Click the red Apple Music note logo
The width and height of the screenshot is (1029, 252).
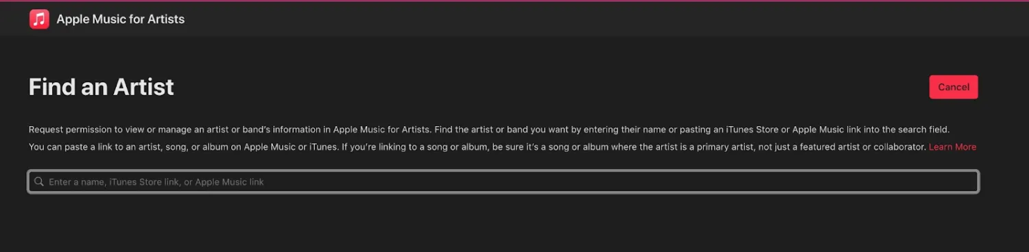(x=39, y=19)
